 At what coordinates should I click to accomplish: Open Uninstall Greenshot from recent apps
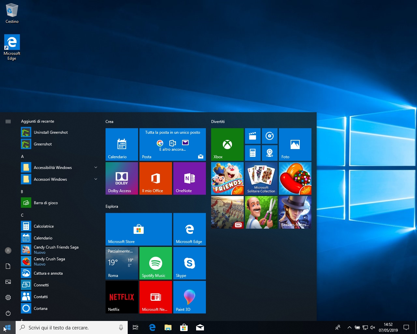pos(60,132)
